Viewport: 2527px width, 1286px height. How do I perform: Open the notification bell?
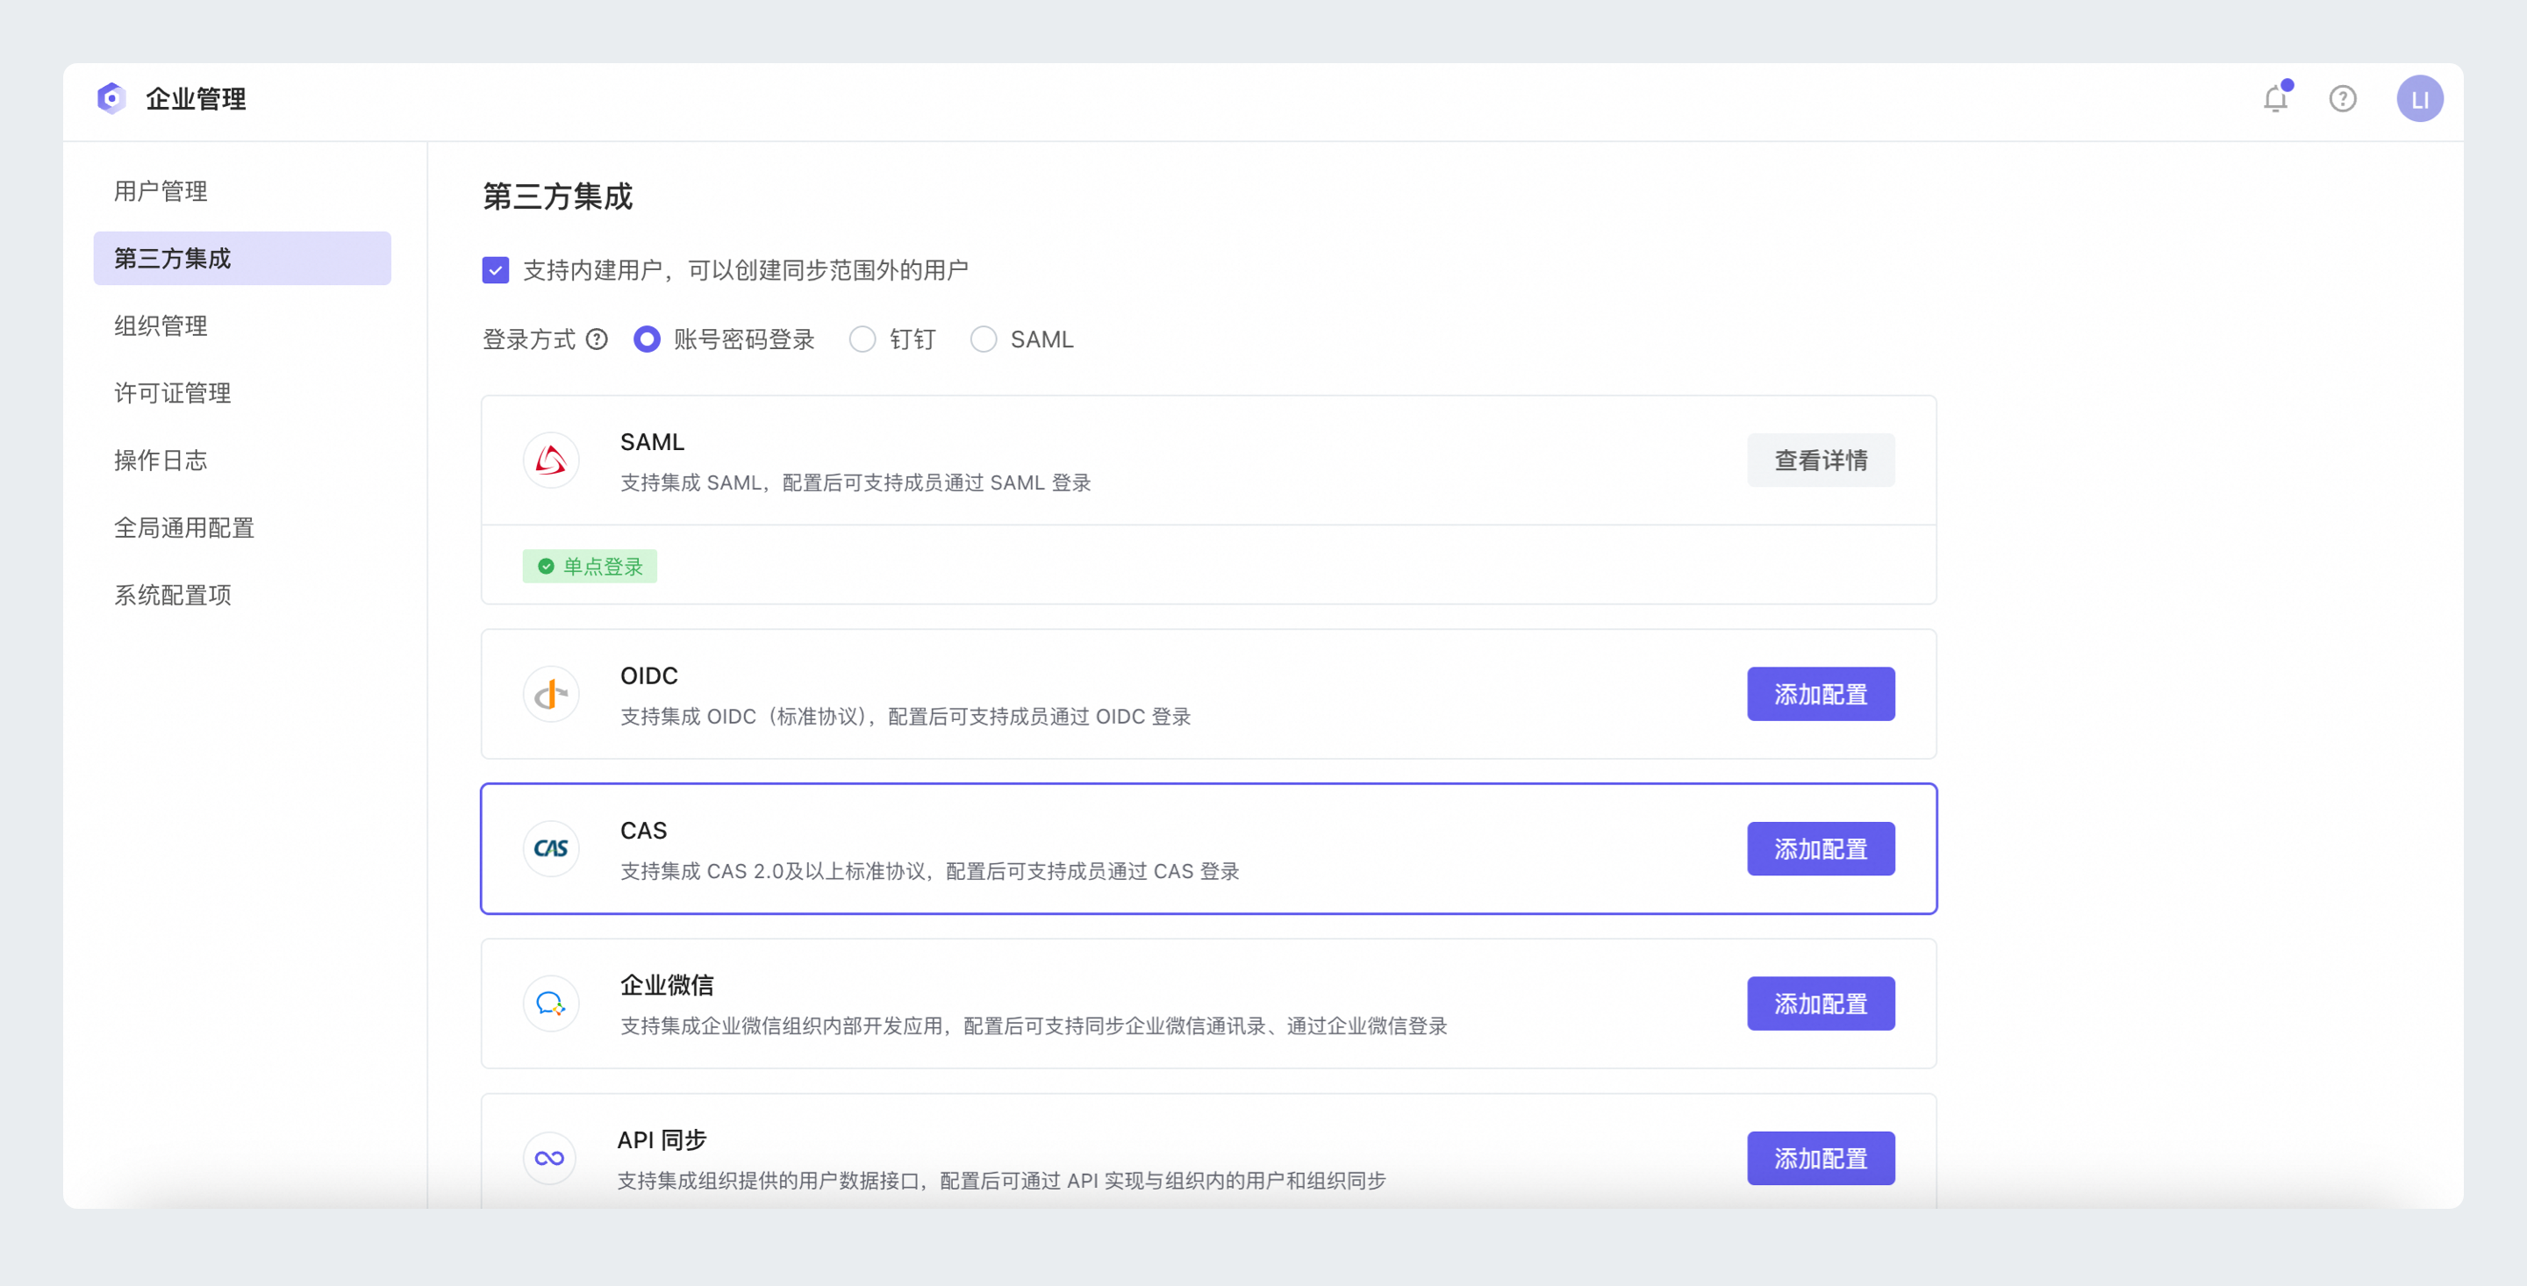tap(2276, 98)
